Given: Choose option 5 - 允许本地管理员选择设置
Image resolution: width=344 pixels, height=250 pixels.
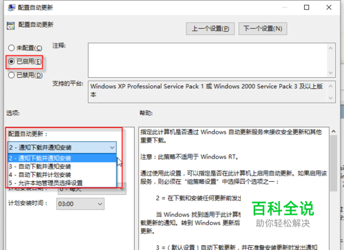Looking at the screenshot, I should [x=62, y=183].
